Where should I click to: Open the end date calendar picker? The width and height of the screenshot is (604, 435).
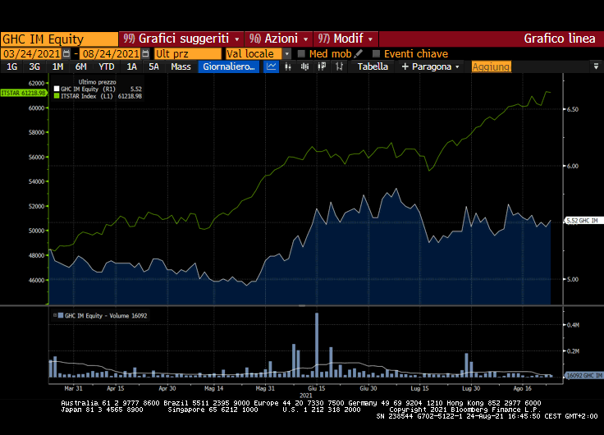145,53
